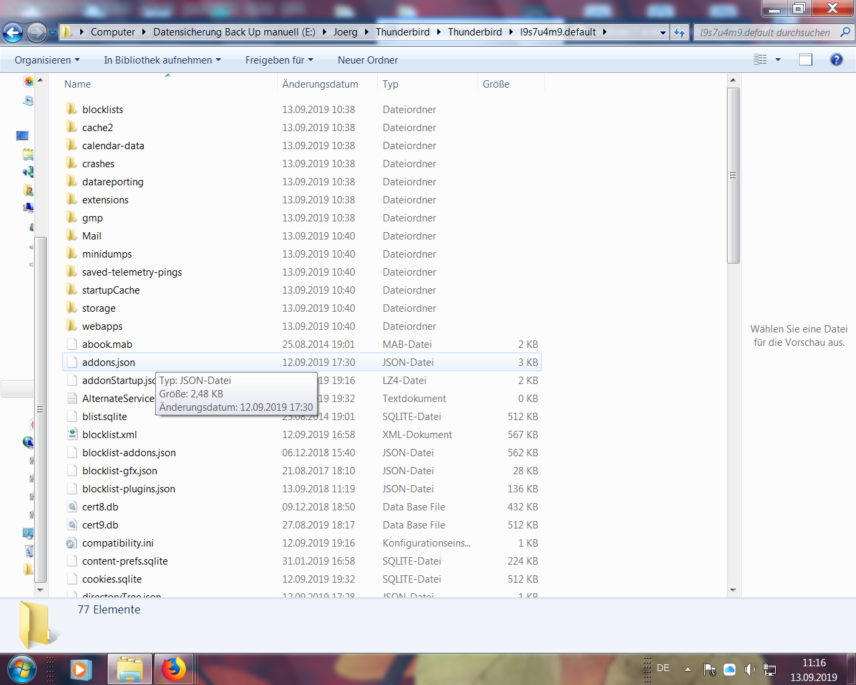Navigate to the Joerg breadcrumb
The height and width of the screenshot is (685, 856).
[x=345, y=32]
